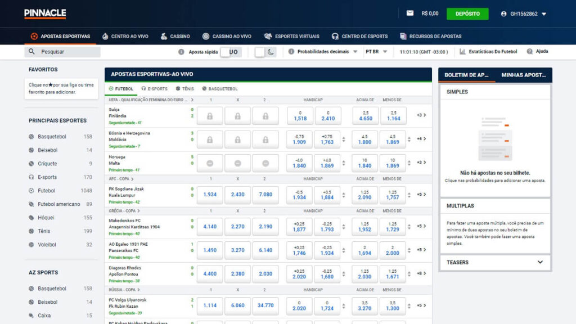Select odds 6.140 for Panserraikos FC win
The image size is (576, 324).
click(x=265, y=250)
